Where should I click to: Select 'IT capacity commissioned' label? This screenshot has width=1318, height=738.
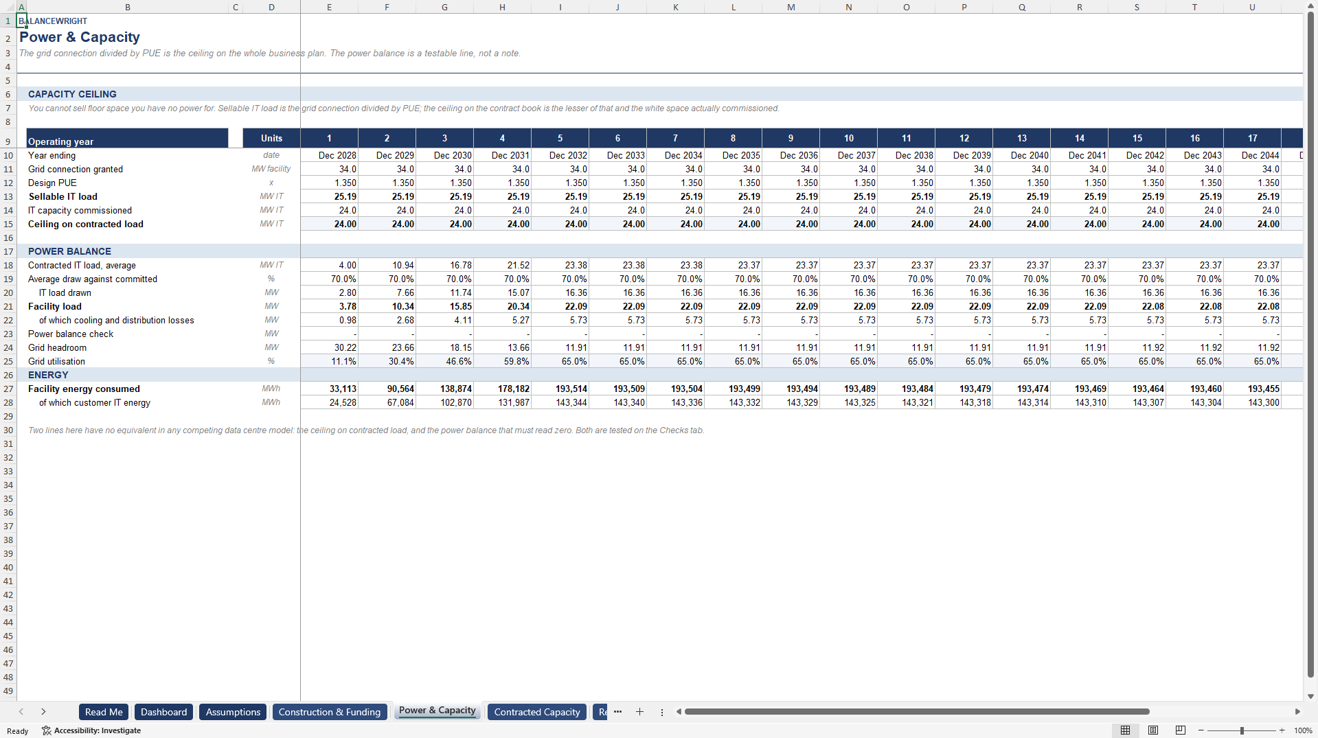(x=80, y=210)
